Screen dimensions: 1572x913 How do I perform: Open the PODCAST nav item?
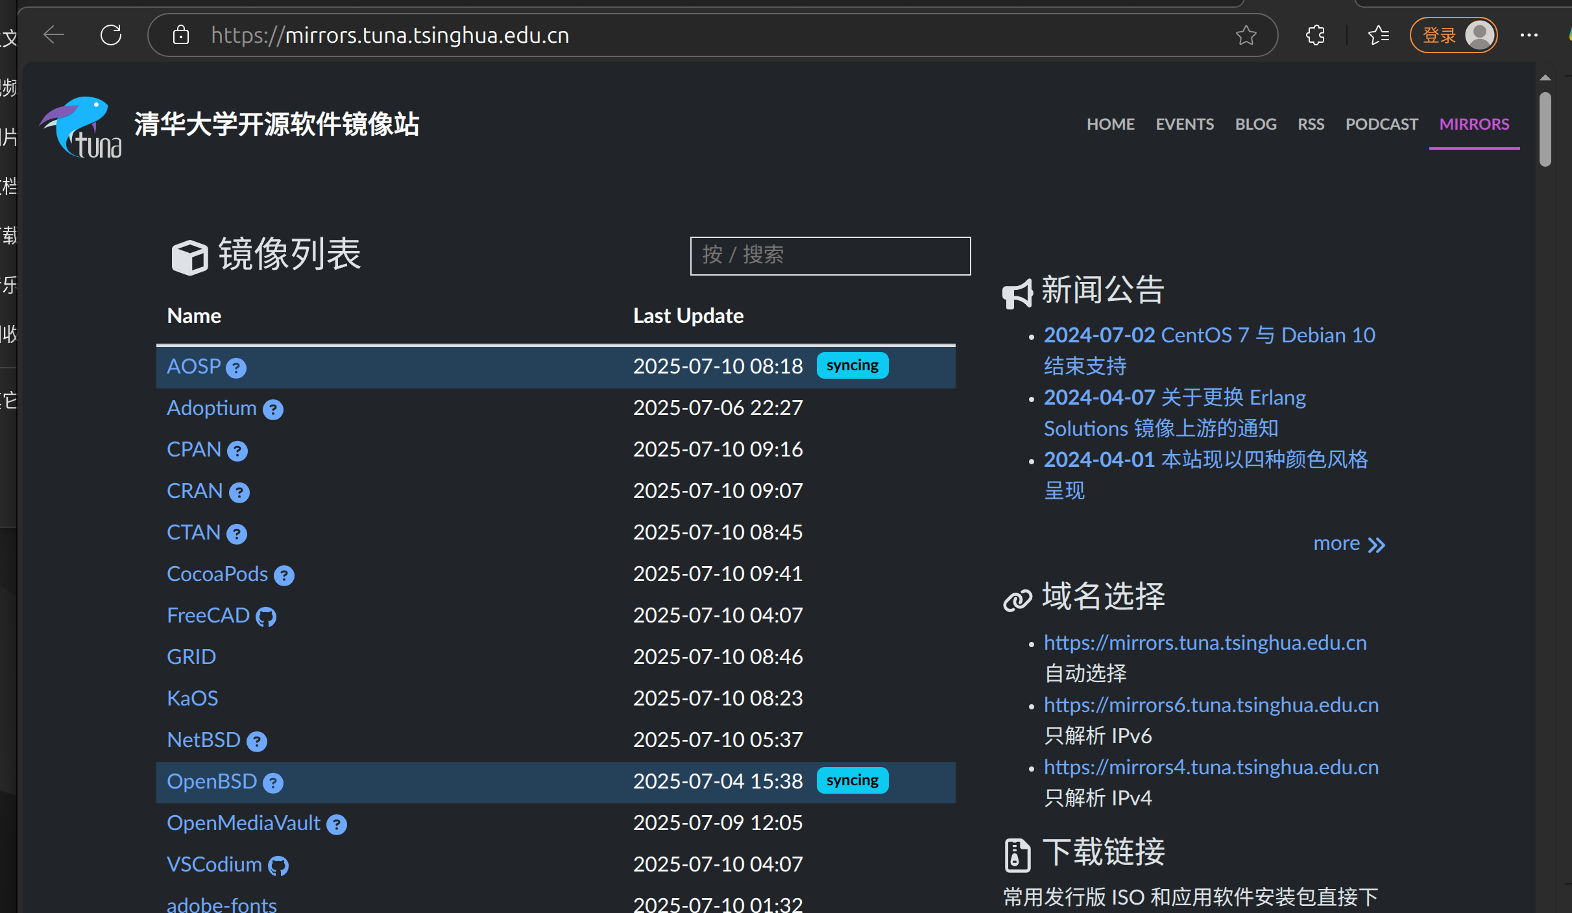point(1381,124)
